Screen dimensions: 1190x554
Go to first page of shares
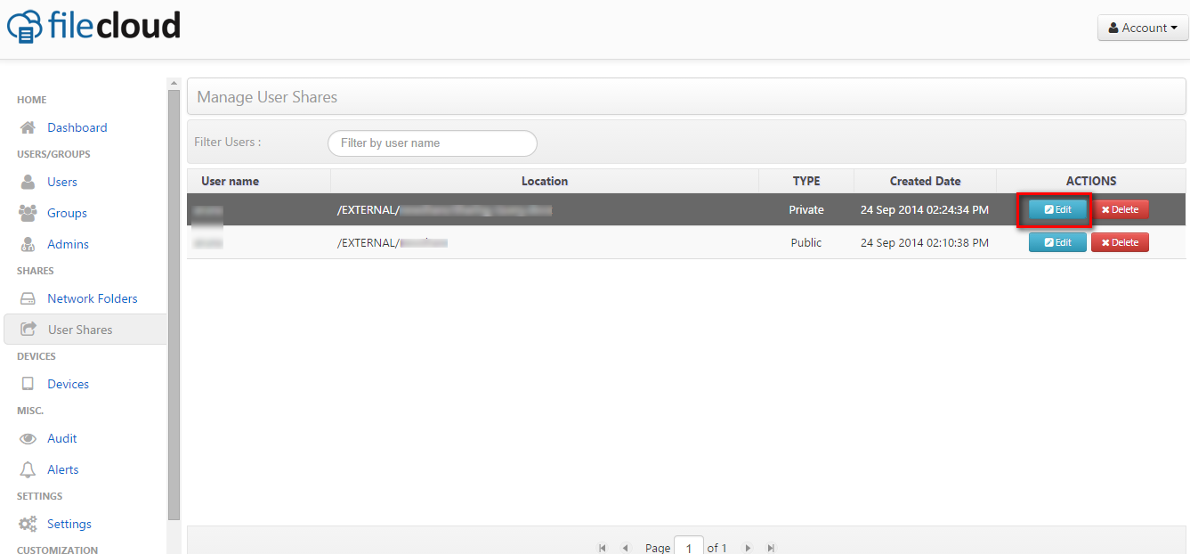[x=603, y=548]
